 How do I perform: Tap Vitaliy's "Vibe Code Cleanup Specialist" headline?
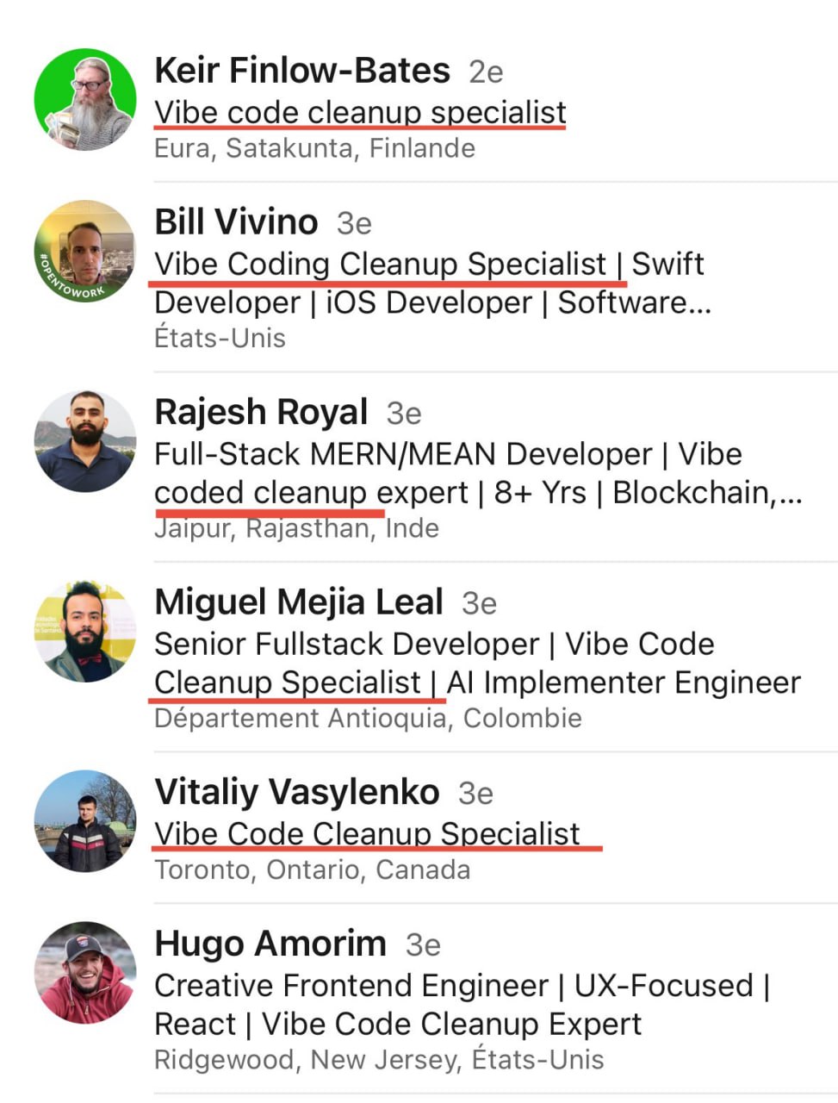[367, 833]
